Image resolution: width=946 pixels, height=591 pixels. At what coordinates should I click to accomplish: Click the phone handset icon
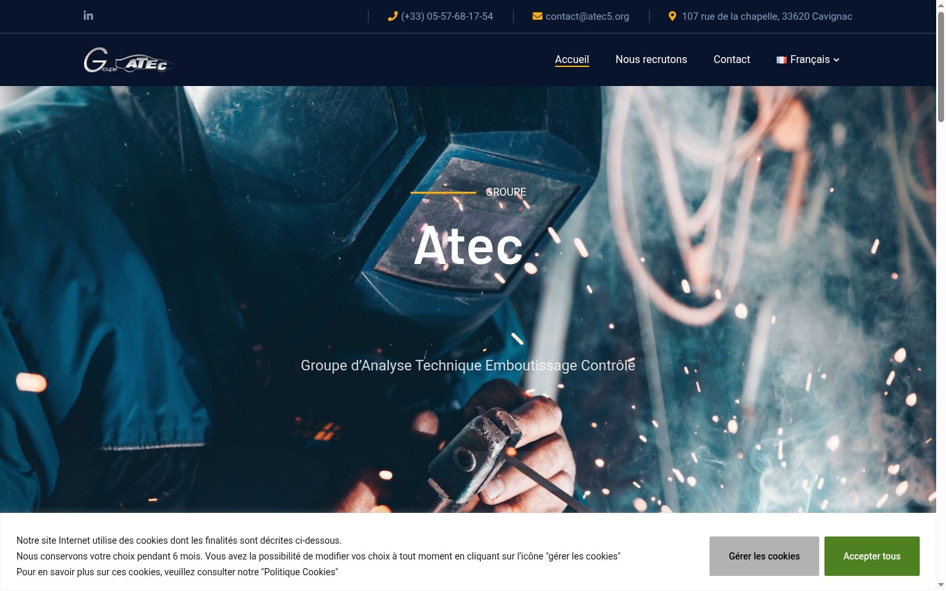tap(393, 16)
